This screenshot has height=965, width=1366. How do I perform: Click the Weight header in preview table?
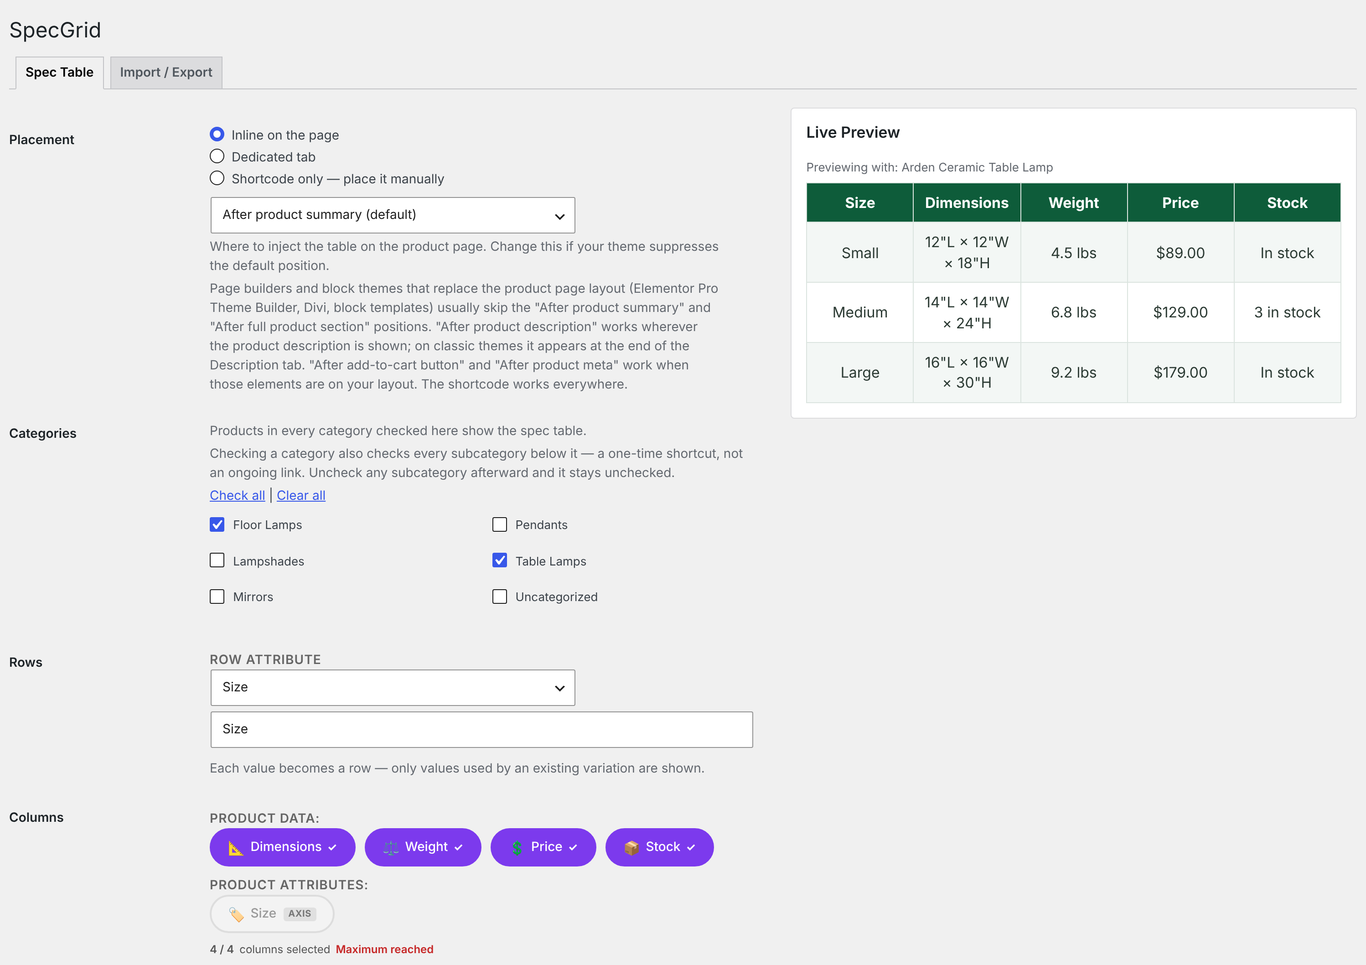(x=1074, y=203)
